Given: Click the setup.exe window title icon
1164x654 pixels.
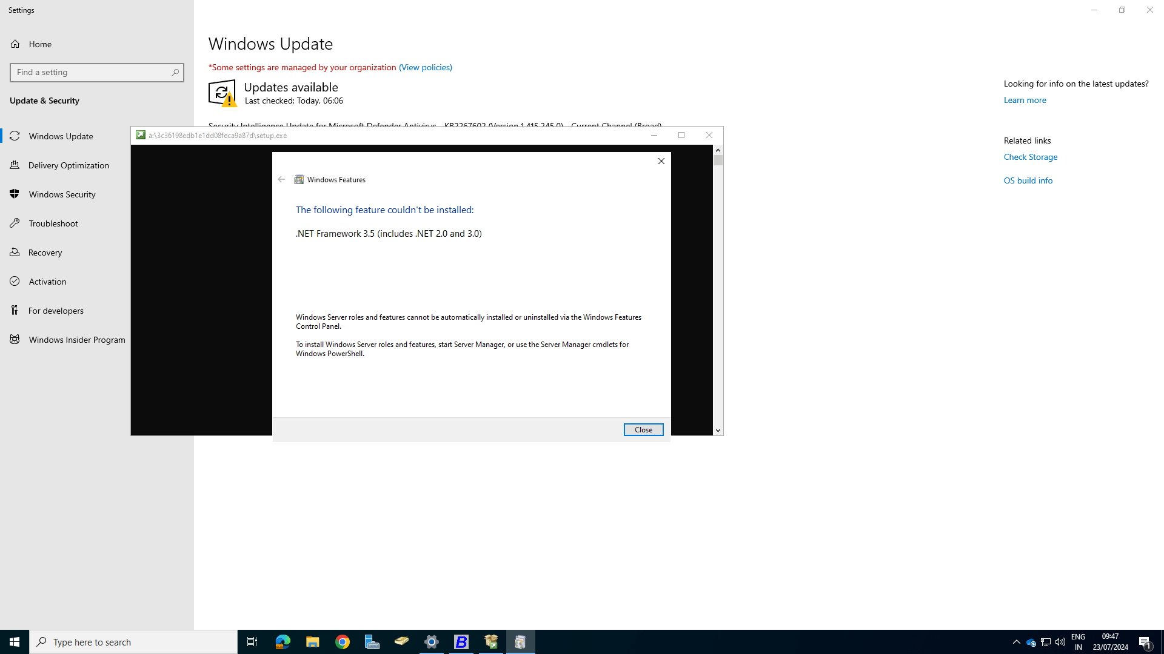Looking at the screenshot, I should (x=141, y=135).
